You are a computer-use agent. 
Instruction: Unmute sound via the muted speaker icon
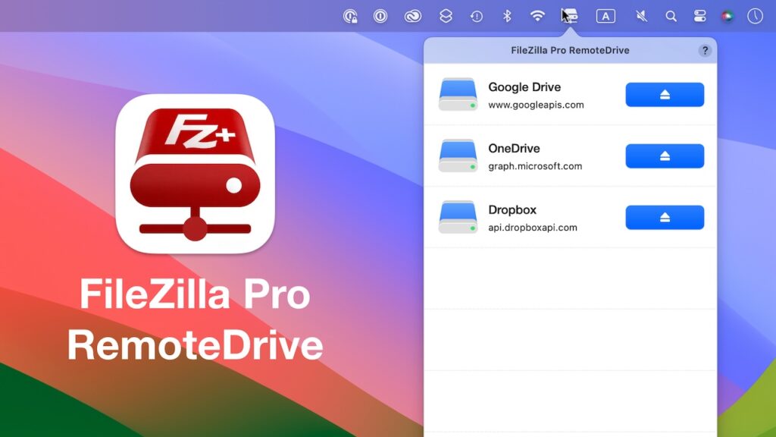click(x=641, y=16)
